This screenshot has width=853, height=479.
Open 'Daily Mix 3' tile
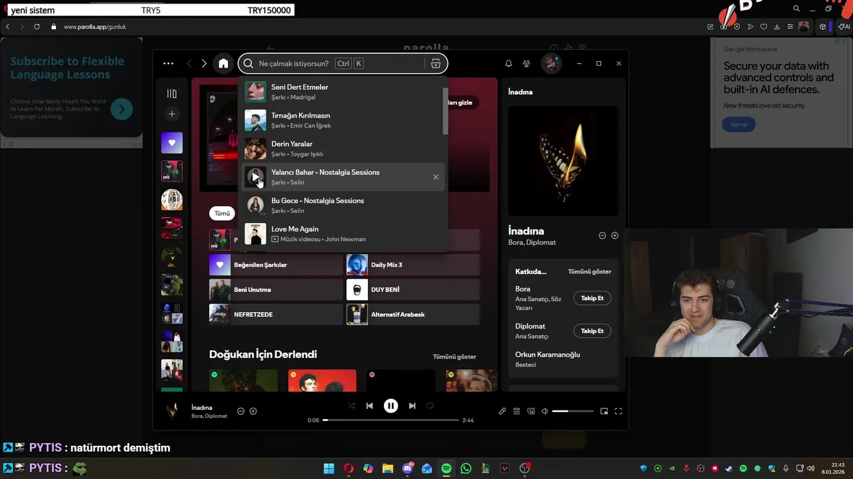413,265
